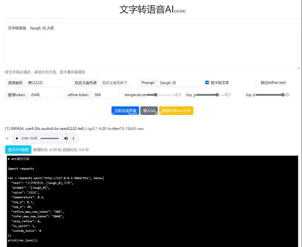Screen dimensions: 302x247
Task: Enable the 跳过refine text checkbox
Action: pyautogui.click(x=257, y=83)
